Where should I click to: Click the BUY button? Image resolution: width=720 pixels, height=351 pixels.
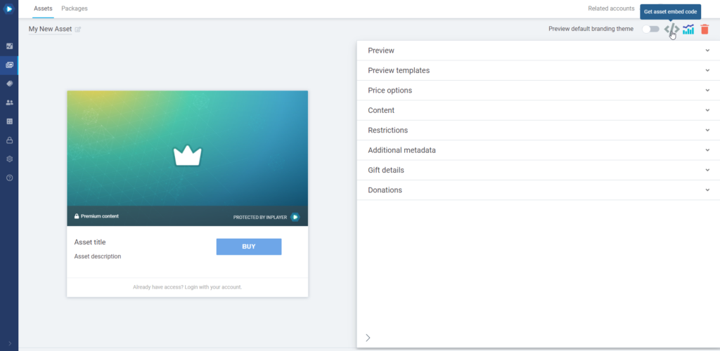click(x=249, y=246)
